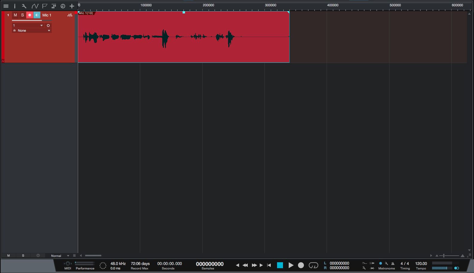Screen dimensions: 474x273
Task: Go to next marker arrow
Action: pyautogui.click(x=261, y=265)
